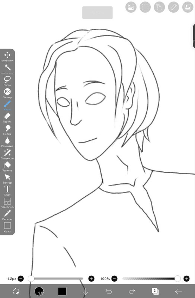
Task: Select the Текст text tool
Action: click(7, 191)
